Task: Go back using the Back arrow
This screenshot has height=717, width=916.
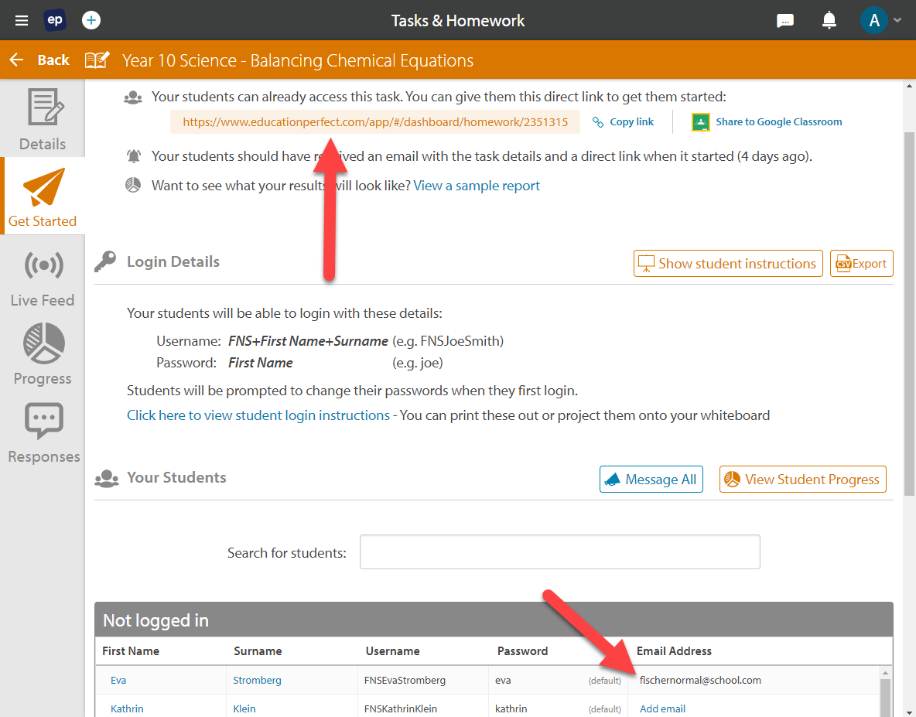Action: pos(39,60)
